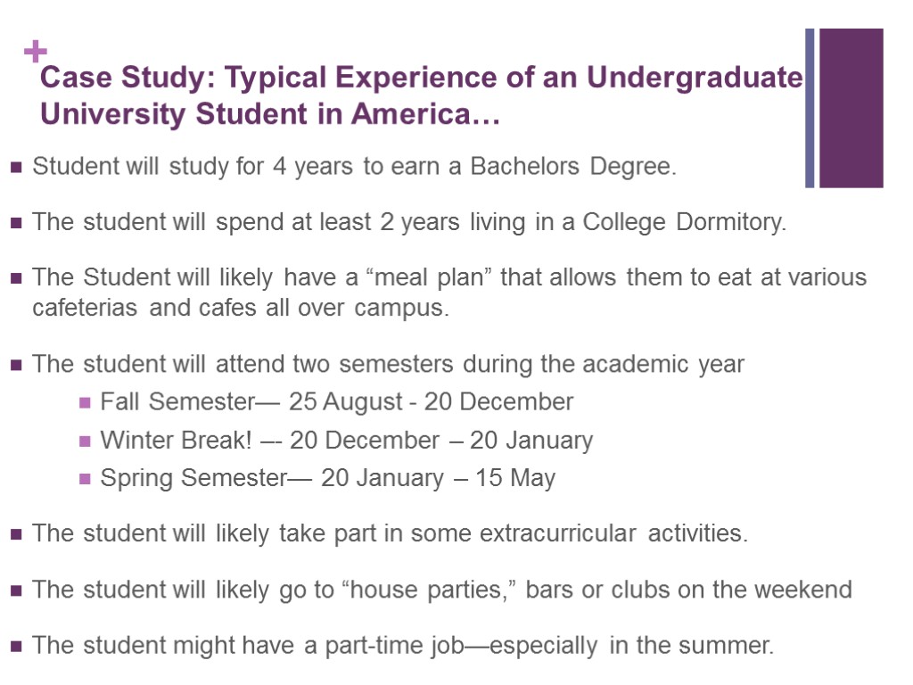The height and width of the screenshot is (685, 913).
Task: Click the text about living in a College Dormitory
Action: coord(409,222)
